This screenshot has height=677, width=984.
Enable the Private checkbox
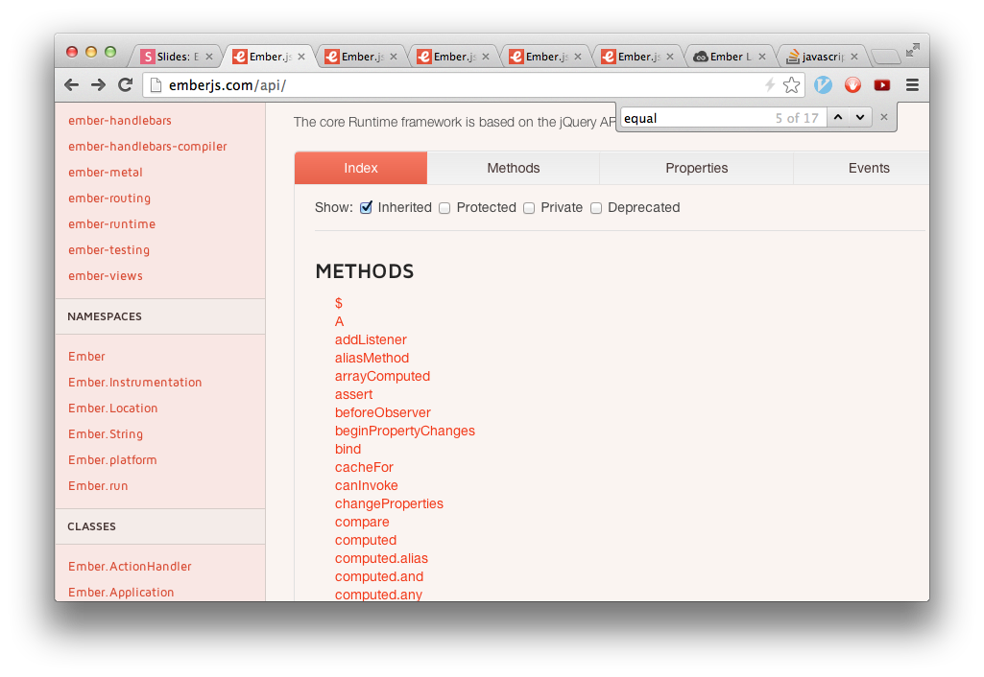529,208
